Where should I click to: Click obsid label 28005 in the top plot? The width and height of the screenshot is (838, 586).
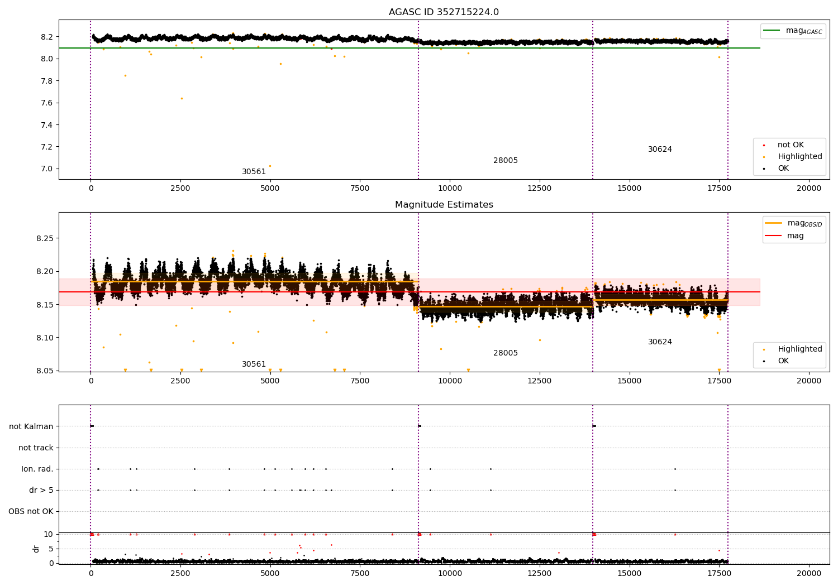[x=506, y=161]
